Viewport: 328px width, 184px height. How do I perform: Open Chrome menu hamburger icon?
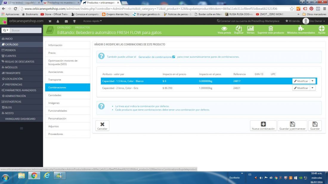(324, 9)
